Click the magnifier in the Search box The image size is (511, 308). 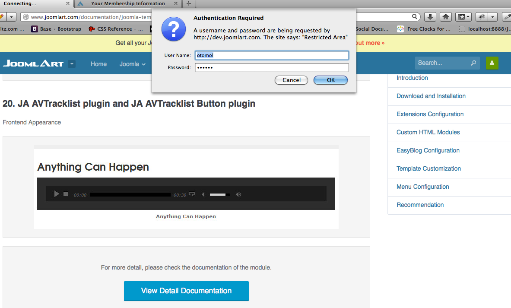click(x=474, y=63)
